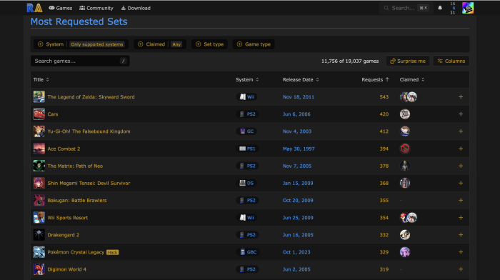Open the Community menu
Viewport: 500px width, 280px height.
click(96, 8)
